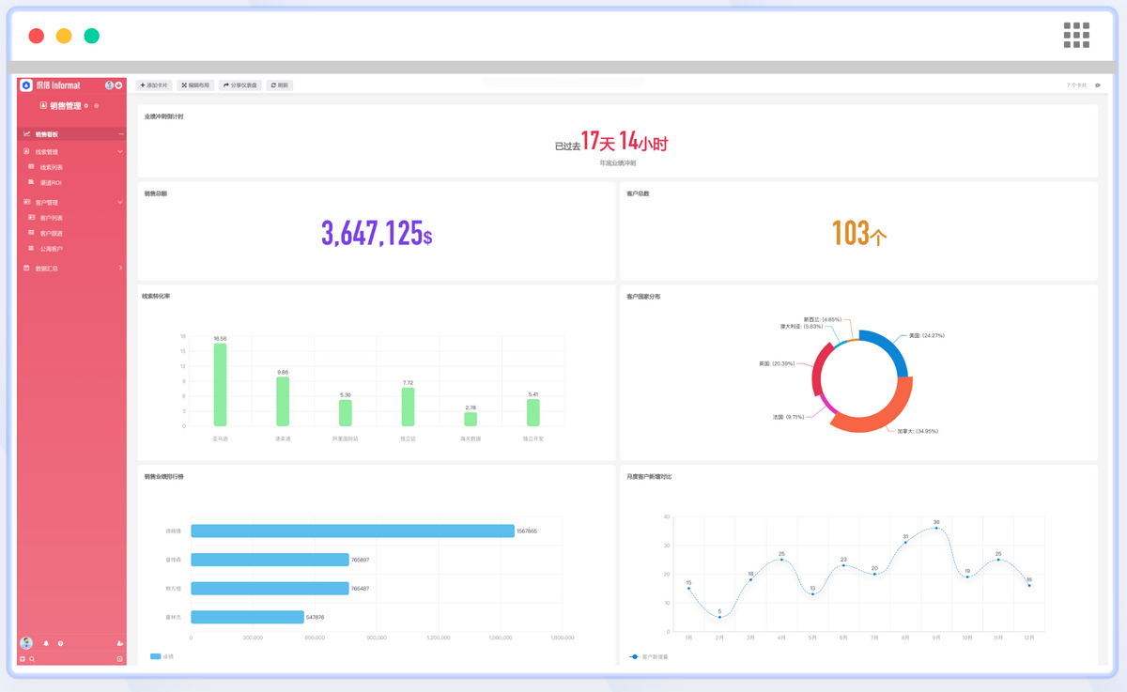Image resolution: width=1127 pixels, height=692 pixels.
Task: Click the customer count 103个
Action: (859, 233)
